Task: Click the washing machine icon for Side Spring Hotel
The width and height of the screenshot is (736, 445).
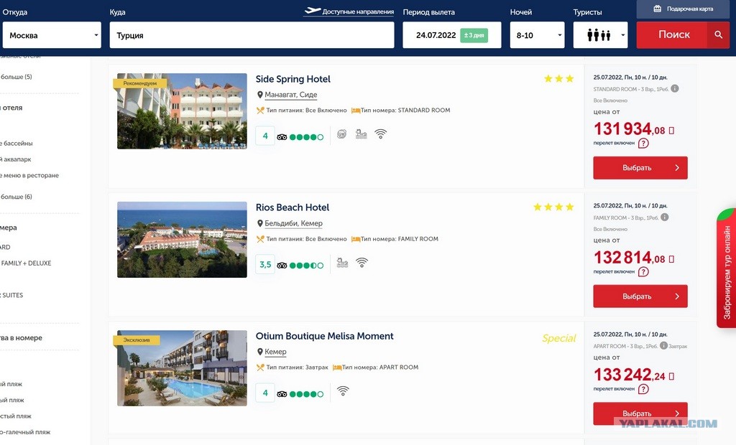Action: point(341,134)
